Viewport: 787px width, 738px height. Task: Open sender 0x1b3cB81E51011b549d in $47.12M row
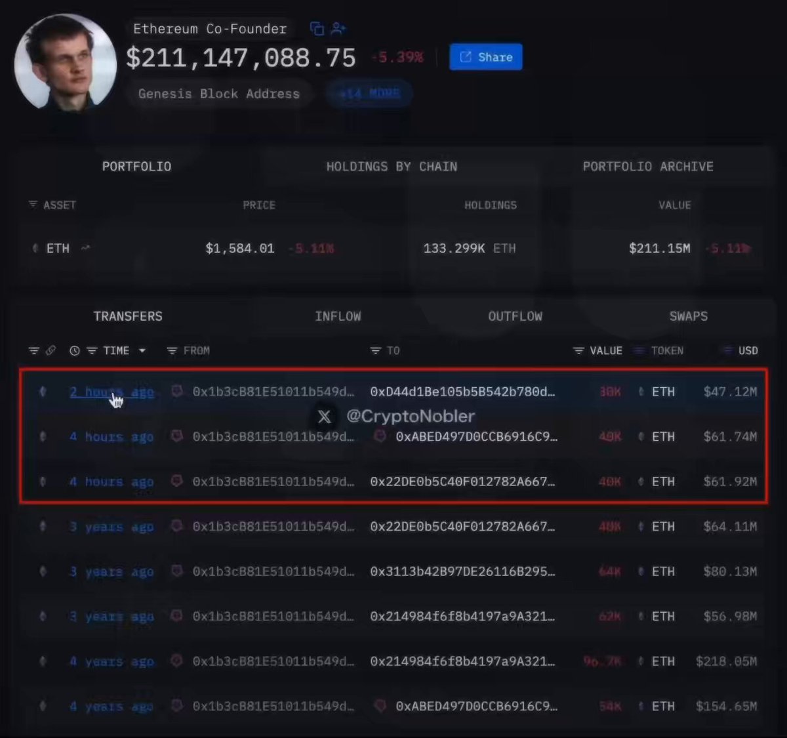tap(273, 392)
